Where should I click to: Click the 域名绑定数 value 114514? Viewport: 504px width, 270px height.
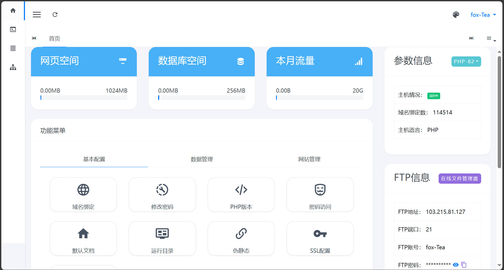[x=443, y=113]
